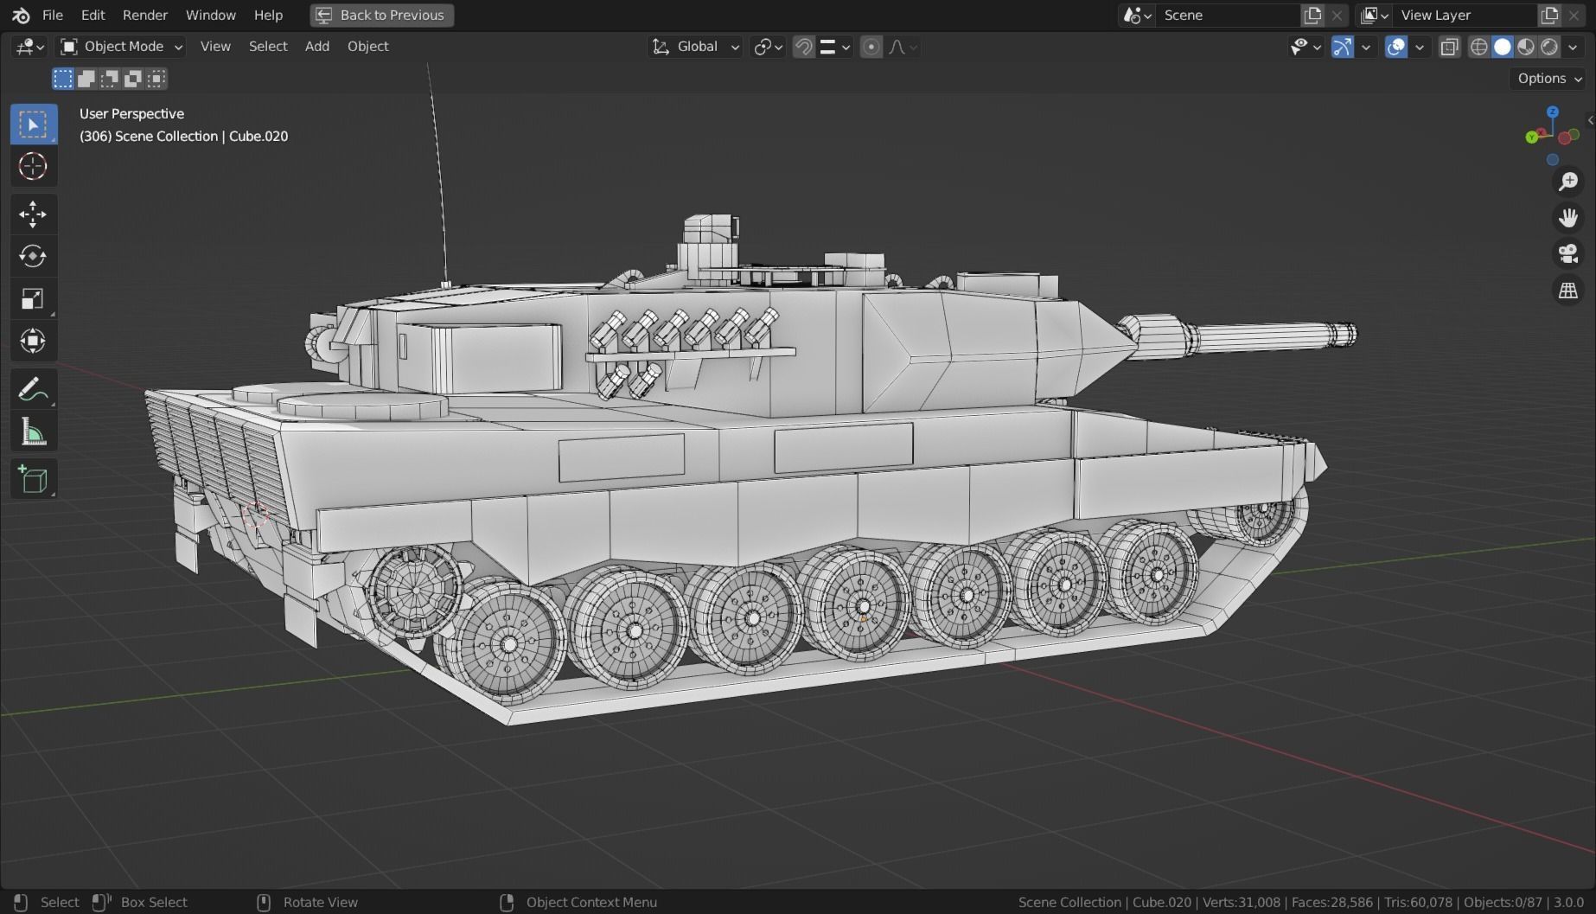Create a new scene with the copy icon

point(1312,15)
